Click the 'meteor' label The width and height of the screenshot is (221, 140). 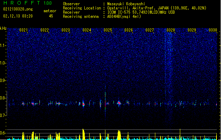pos(50,11)
